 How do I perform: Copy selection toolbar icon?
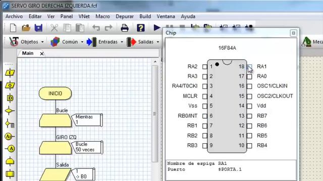coord(67,28)
